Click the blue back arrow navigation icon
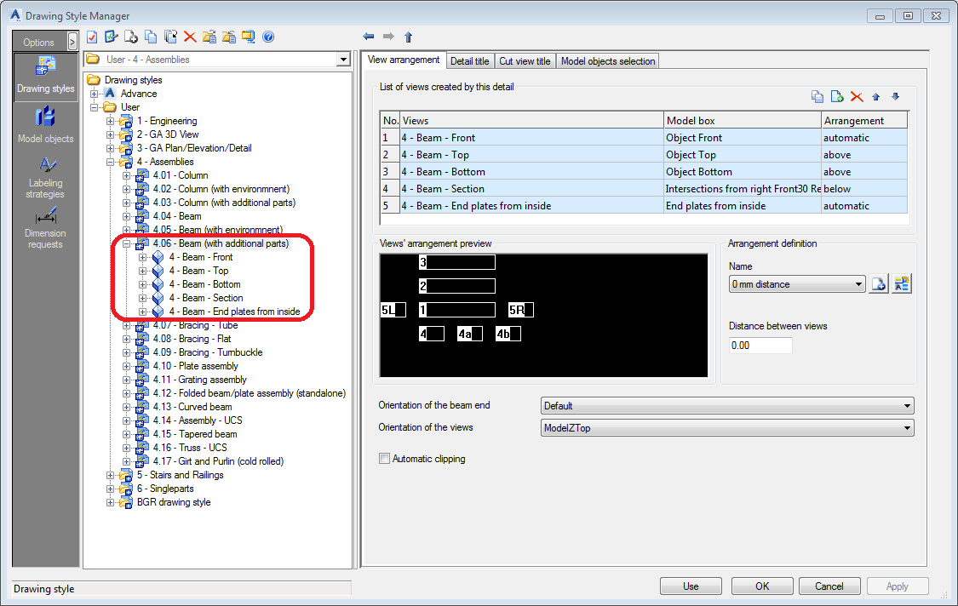The height and width of the screenshot is (606, 958). click(368, 37)
